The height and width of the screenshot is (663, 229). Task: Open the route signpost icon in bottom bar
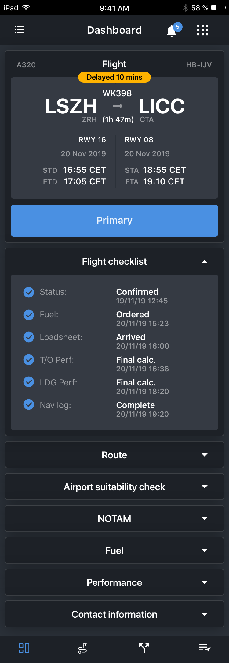(x=82, y=648)
